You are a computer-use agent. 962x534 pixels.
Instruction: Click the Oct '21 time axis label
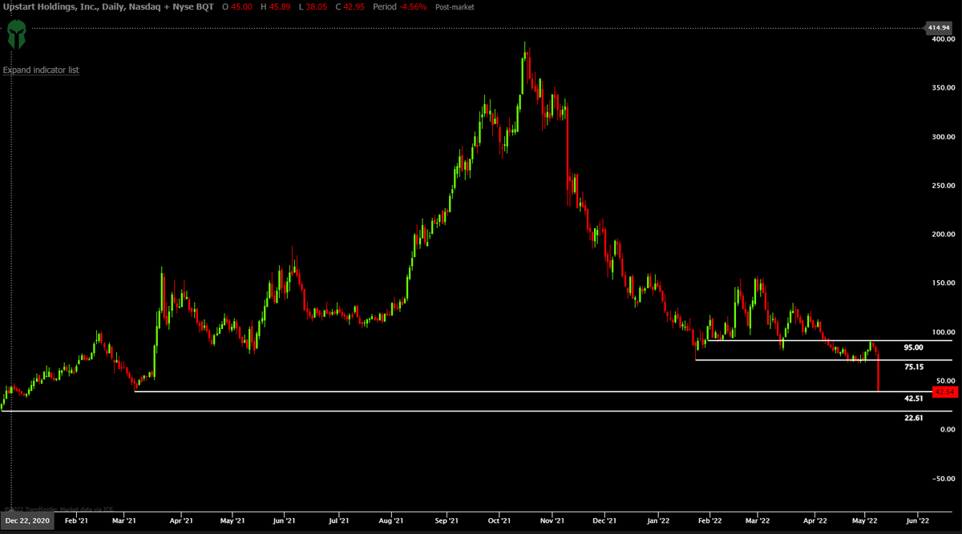(x=499, y=520)
